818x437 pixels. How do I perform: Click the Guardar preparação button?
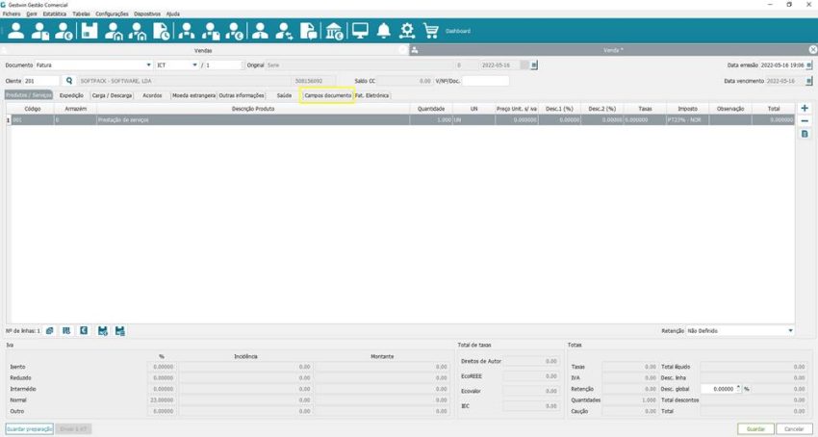29,428
